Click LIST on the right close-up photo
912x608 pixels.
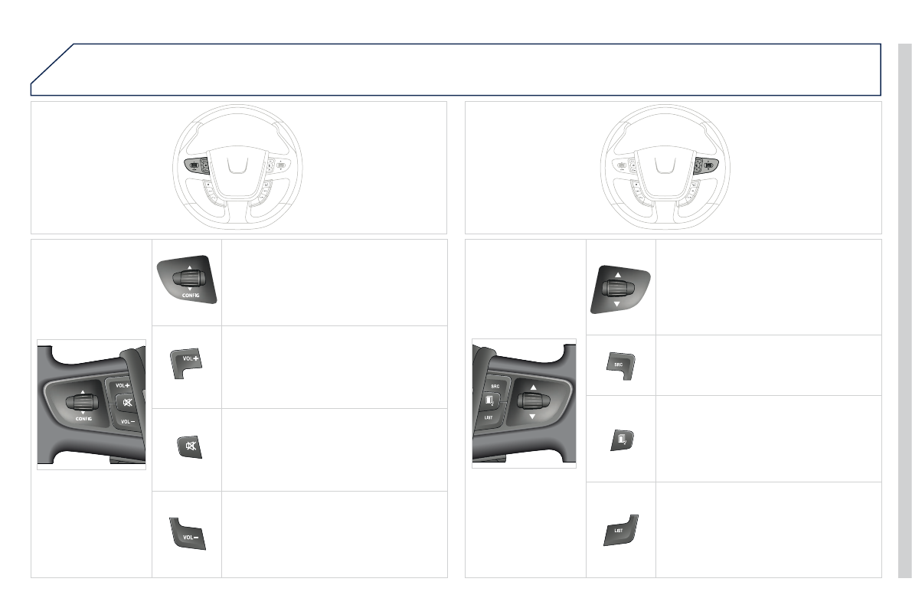pyautogui.click(x=488, y=417)
